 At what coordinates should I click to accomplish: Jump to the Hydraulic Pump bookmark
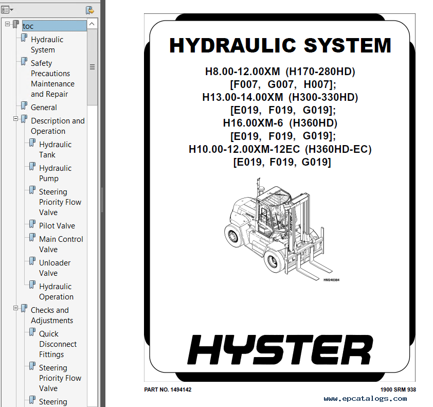point(55,173)
